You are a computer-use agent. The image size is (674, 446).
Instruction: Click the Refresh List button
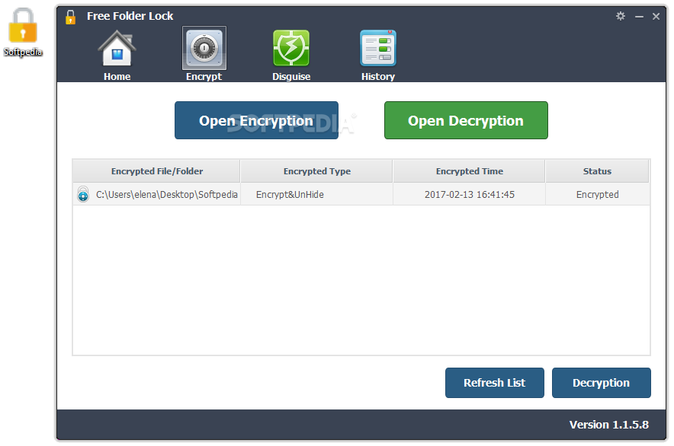pyautogui.click(x=494, y=383)
